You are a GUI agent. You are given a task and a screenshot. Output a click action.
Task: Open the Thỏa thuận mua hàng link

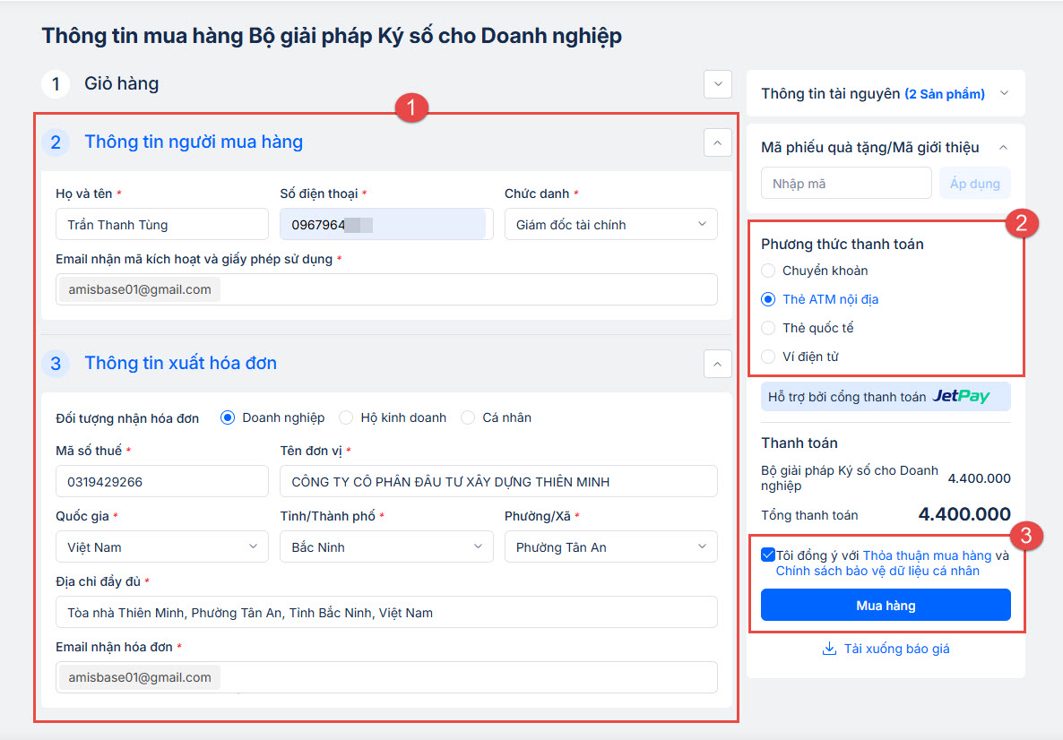point(927,555)
